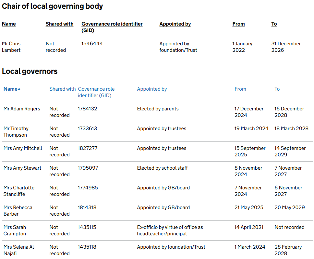This screenshot has width=314, height=259.
Task: Click Chair of local governing body heading
Action: pos(52,6)
